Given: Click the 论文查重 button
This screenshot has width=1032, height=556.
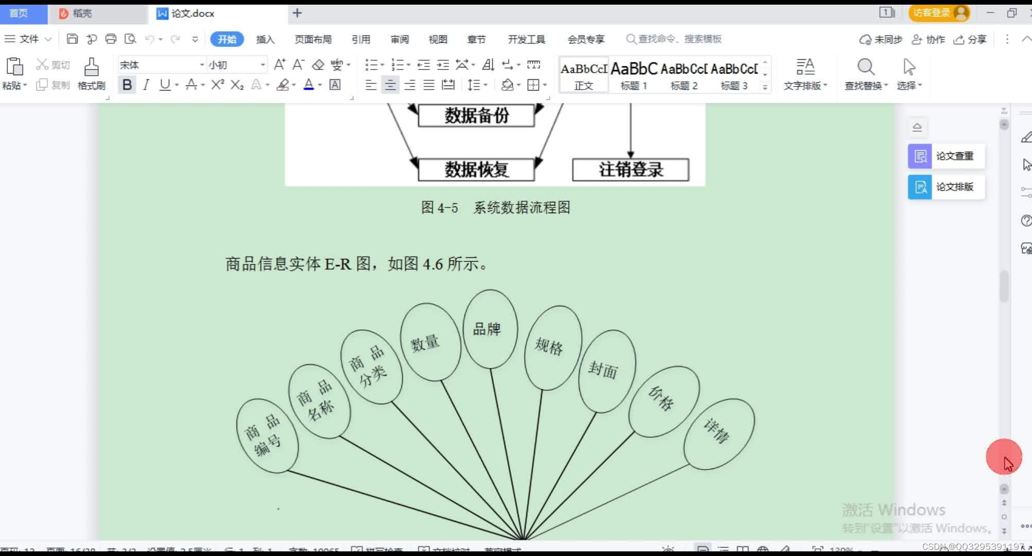Looking at the screenshot, I should pyautogui.click(x=947, y=156).
